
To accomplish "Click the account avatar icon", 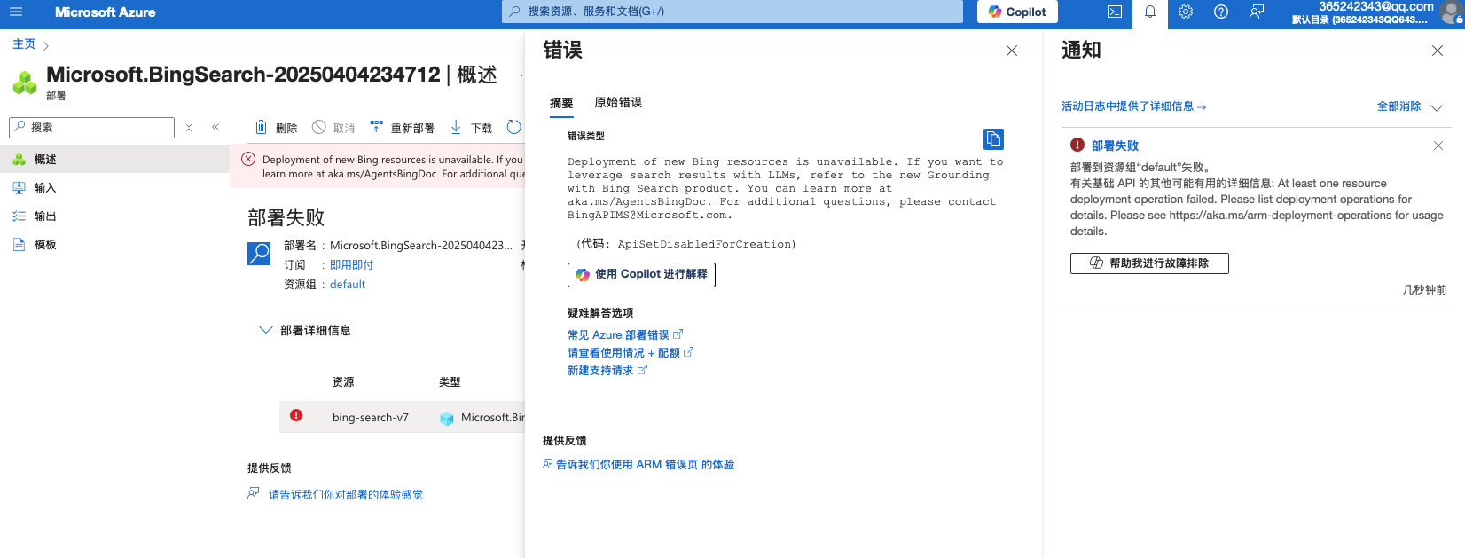I will click(x=1452, y=12).
